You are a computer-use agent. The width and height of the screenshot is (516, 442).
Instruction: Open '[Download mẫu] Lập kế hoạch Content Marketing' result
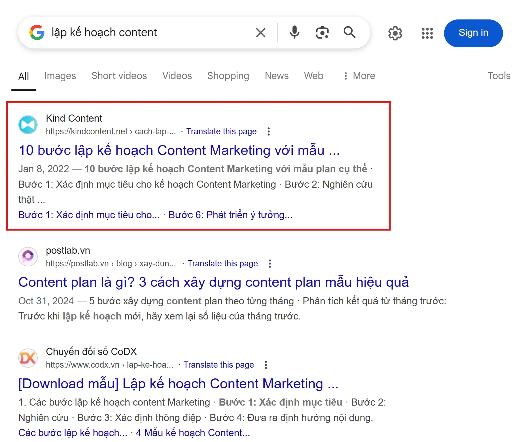pos(178,384)
